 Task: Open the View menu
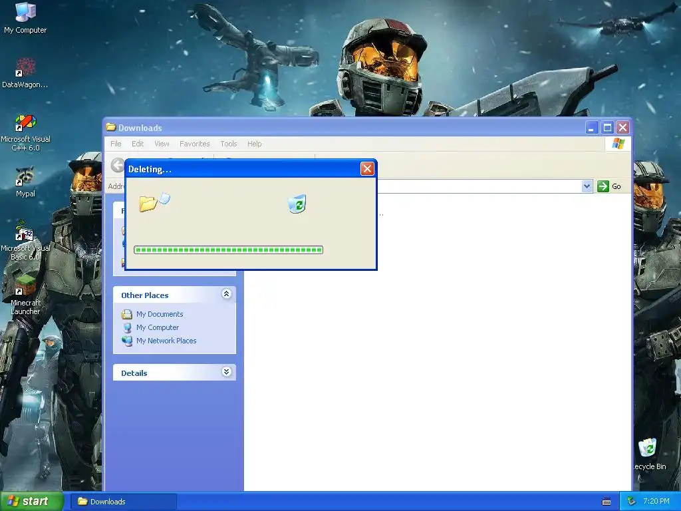click(162, 144)
